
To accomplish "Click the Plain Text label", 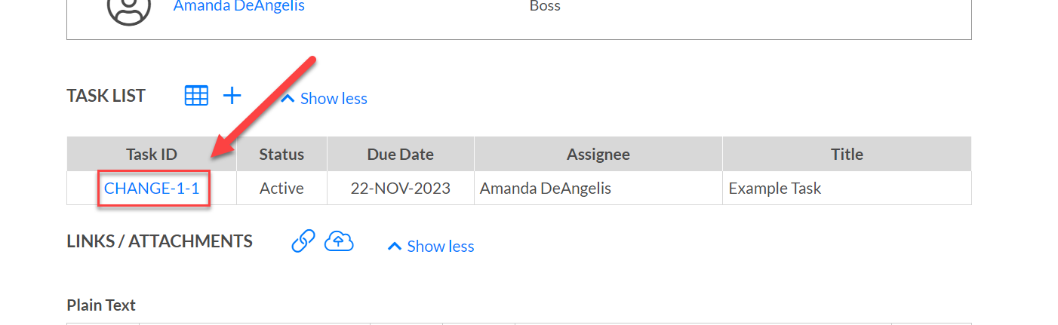I will click(x=101, y=305).
